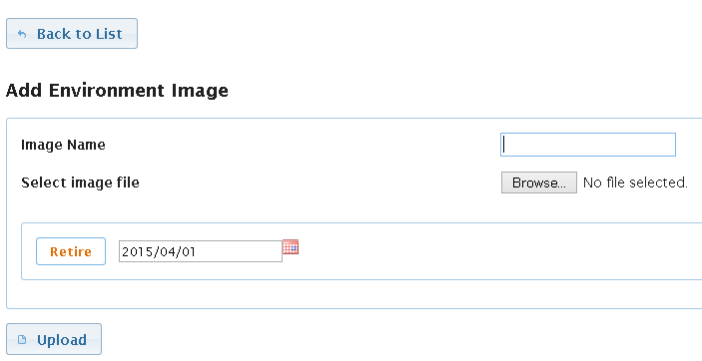702x361 pixels.
Task: Click the word 'Retire' in orange
Action: (x=71, y=252)
